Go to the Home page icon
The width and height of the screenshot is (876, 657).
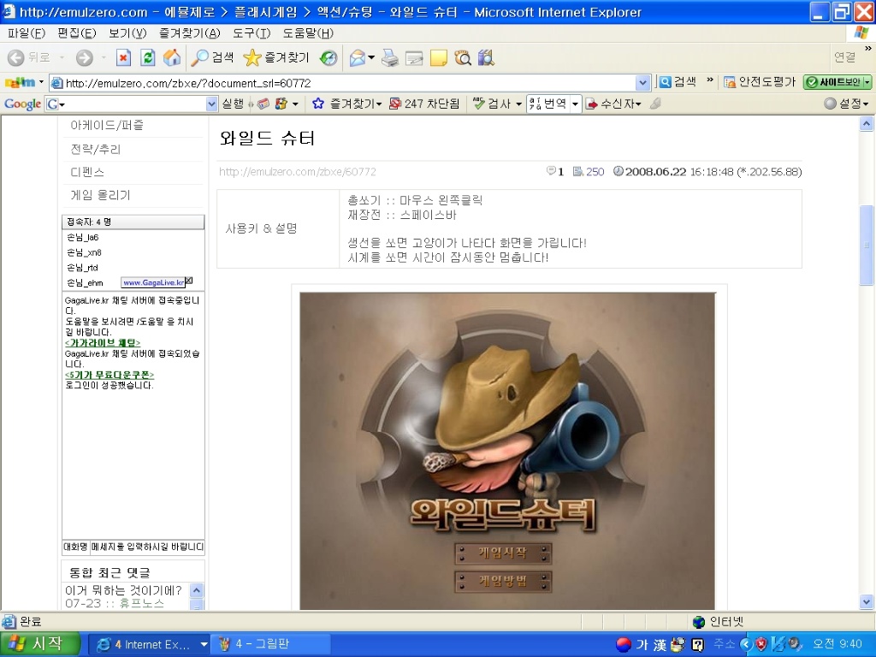pyautogui.click(x=171, y=57)
